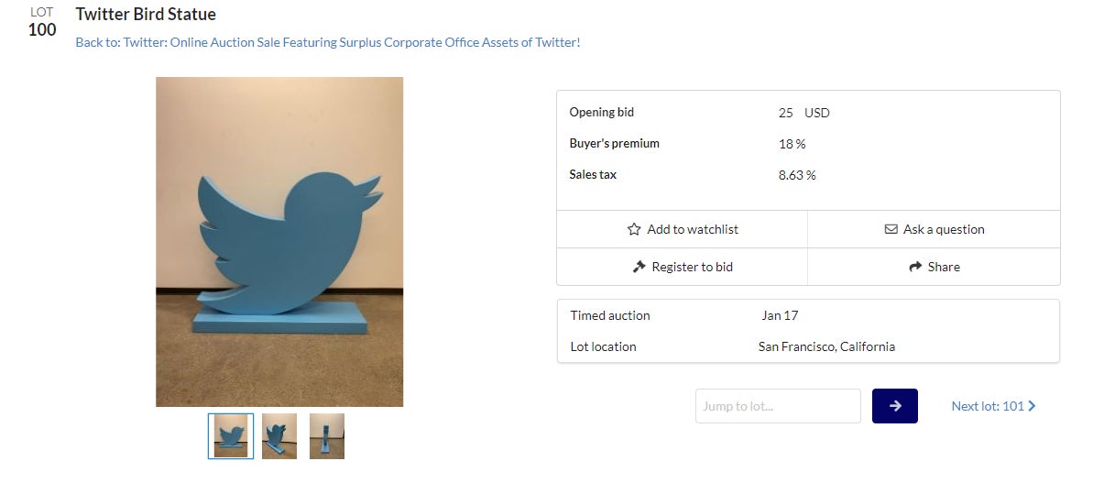This screenshot has height=494, width=1093.
Task: Click the envelope icon to ask a question
Action: click(x=891, y=229)
